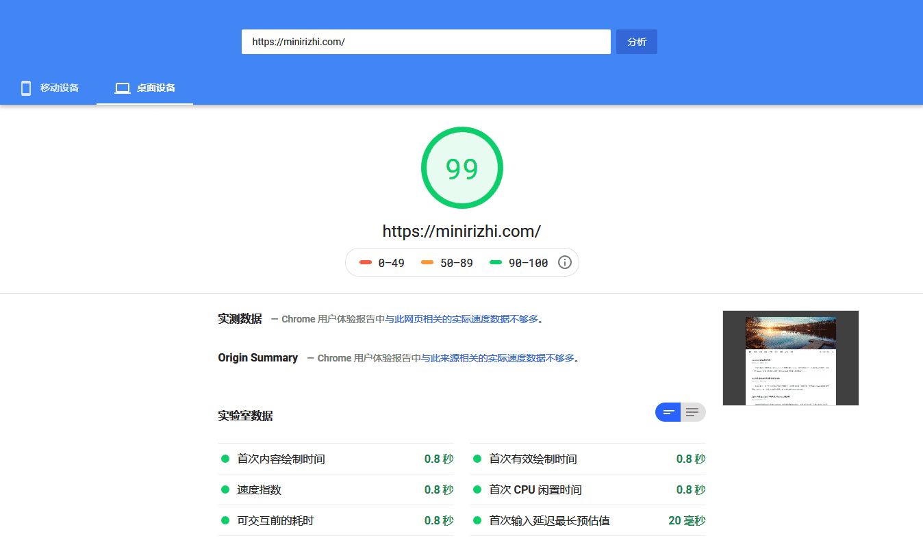923x547 pixels.
Task: Click the green dot beside 首次有效绘制时间
Action: tap(477, 459)
